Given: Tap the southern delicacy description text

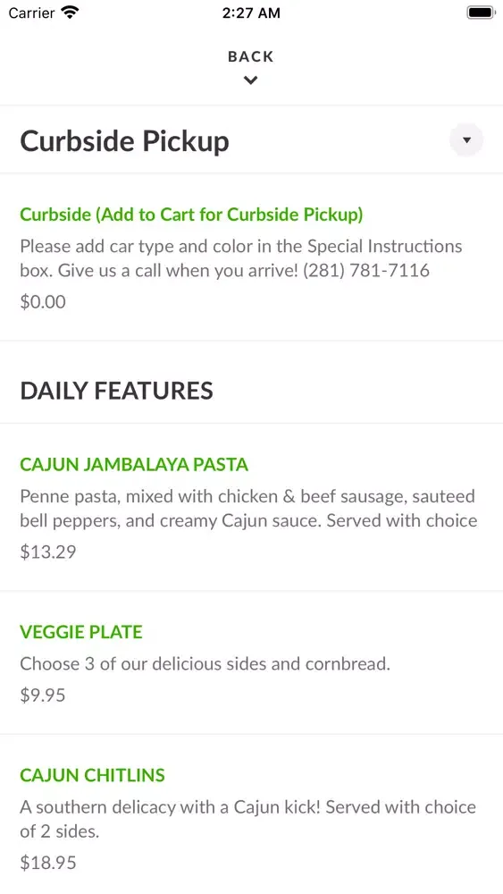Looking at the screenshot, I should coord(247,819).
